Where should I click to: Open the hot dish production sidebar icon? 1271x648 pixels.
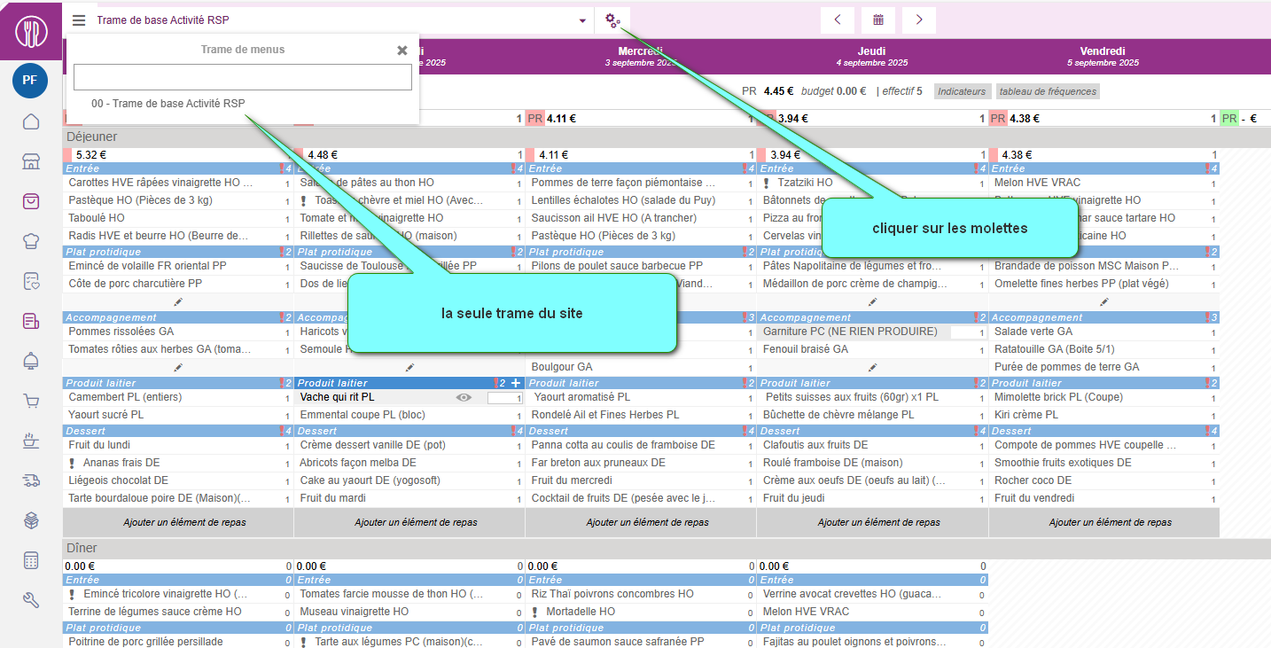pyautogui.click(x=31, y=441)
